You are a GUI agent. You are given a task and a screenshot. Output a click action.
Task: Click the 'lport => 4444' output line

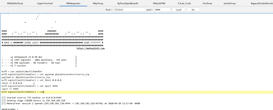[x=10, y=89]
